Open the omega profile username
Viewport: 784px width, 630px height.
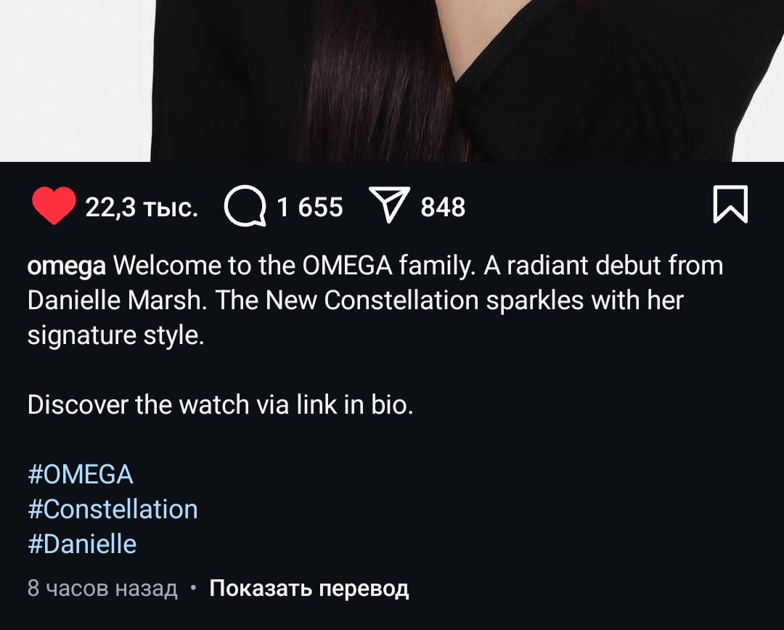click(x=67, y=266)
